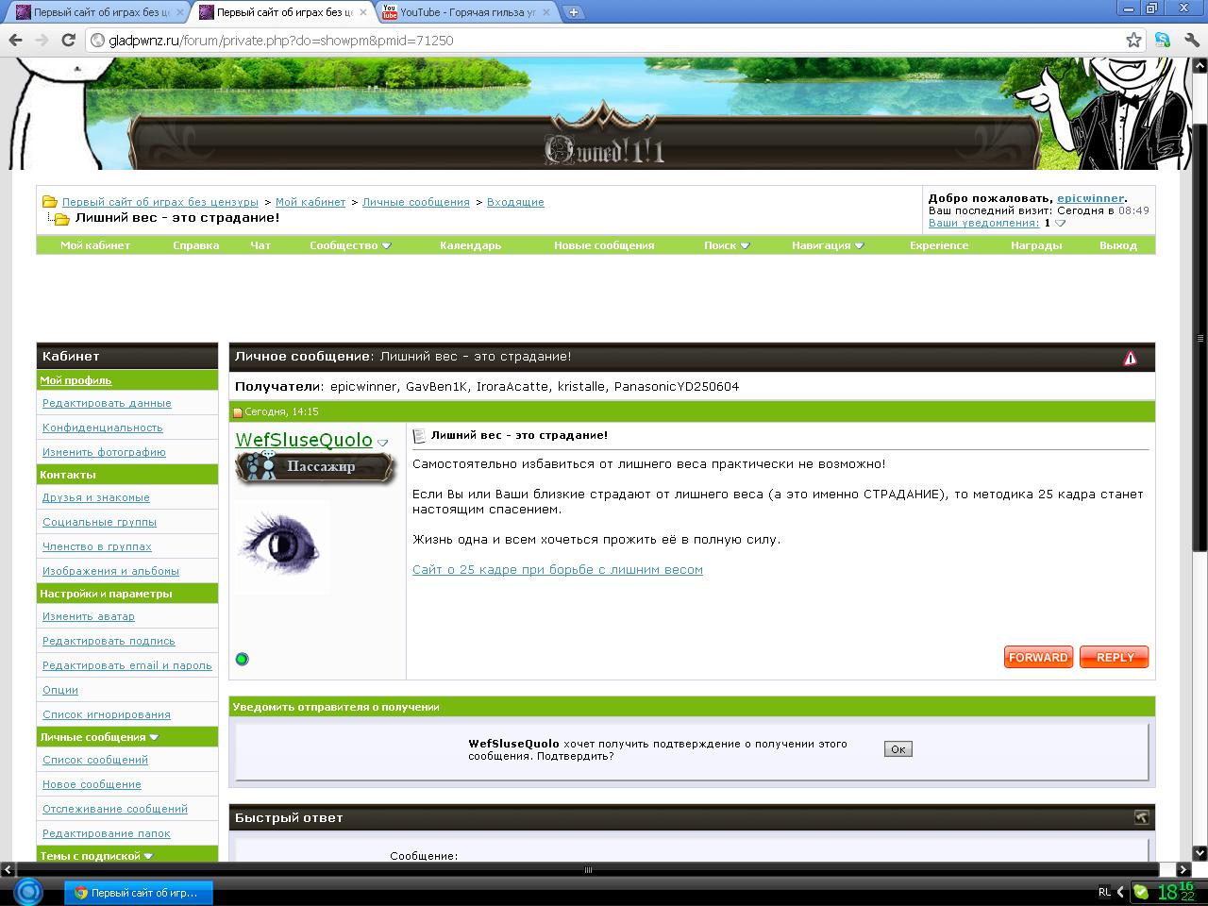The height and width of the screenshot is (906, 1208).
Task: Open Чат in the navbar
Action: (x=260, y=245)
